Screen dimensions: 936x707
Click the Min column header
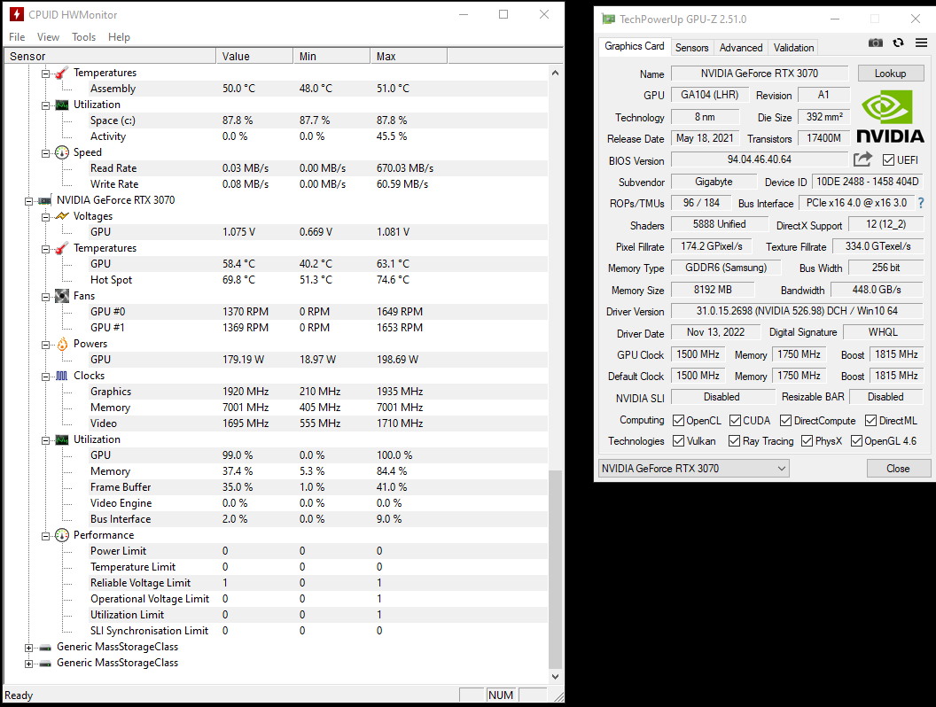(331, 56)
